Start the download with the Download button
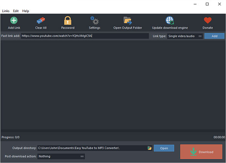 tap(201, 152)
